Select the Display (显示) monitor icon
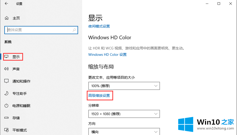 click(x=7, y=57)
